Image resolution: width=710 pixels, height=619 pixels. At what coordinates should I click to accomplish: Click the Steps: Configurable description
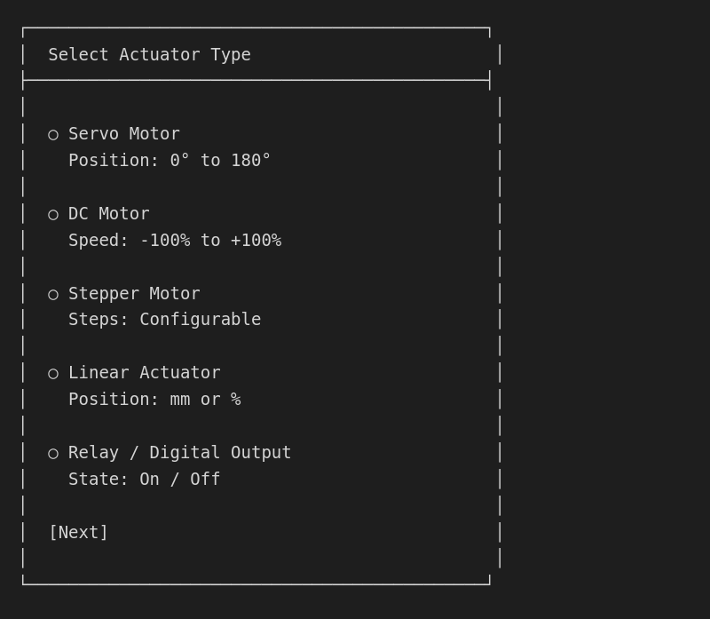164,319
